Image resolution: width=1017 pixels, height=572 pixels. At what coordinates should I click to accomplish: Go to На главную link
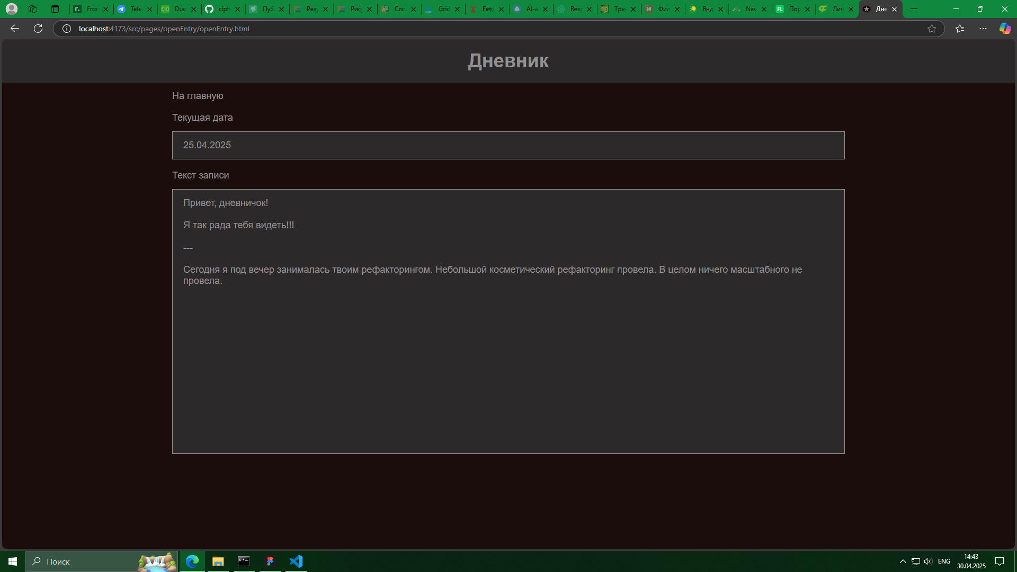click(x=198, y=96)
